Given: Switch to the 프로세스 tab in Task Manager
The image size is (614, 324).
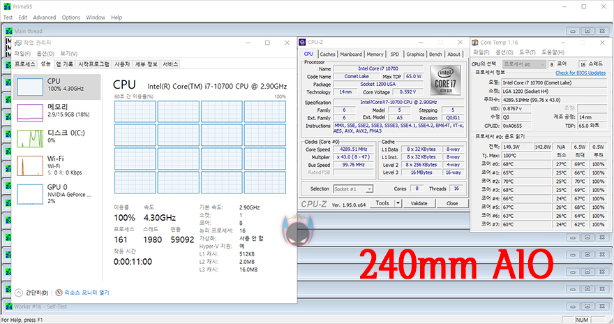Looking at the screenshot, I should (25, 64).
